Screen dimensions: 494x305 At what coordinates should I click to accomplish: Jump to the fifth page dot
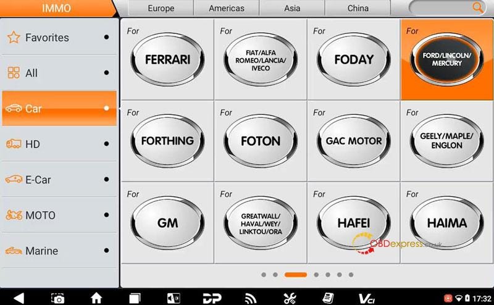coord(328,275)
